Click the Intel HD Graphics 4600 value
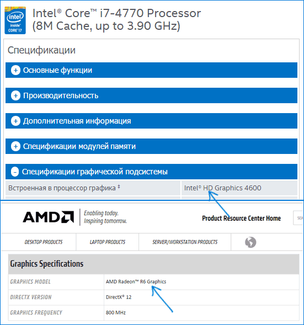Image resolution: width=304 pixels, height=325 pixels. 222,188
